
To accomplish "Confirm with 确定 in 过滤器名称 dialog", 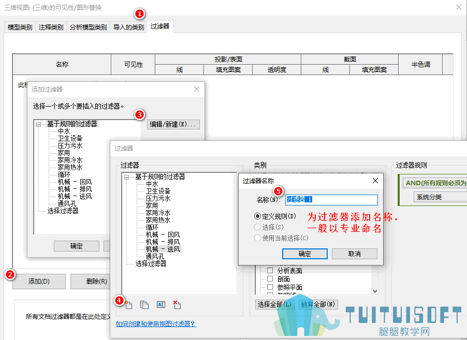I will point(304,254).
